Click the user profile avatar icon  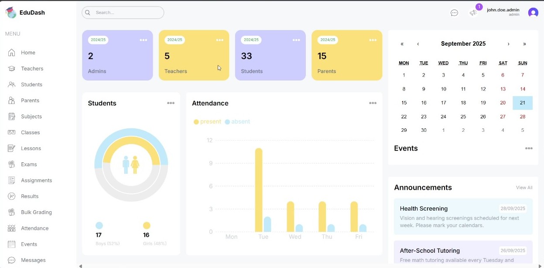[533, 13]
